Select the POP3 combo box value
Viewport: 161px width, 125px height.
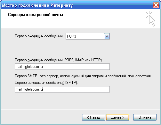(x=85, y=36)
